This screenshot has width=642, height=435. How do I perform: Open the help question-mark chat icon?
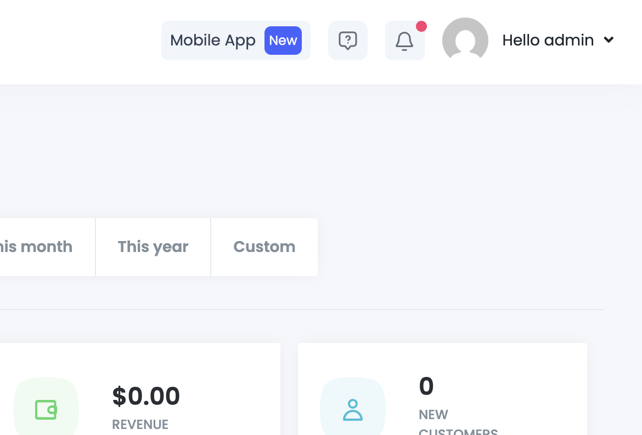pos(348,41)
